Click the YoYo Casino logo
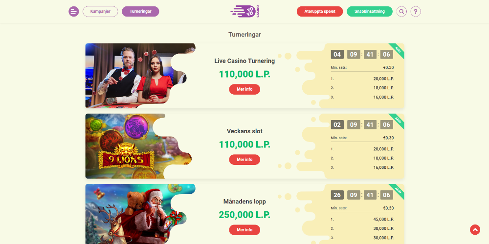This screenshot has height=244, width=489. click(245, 11)
